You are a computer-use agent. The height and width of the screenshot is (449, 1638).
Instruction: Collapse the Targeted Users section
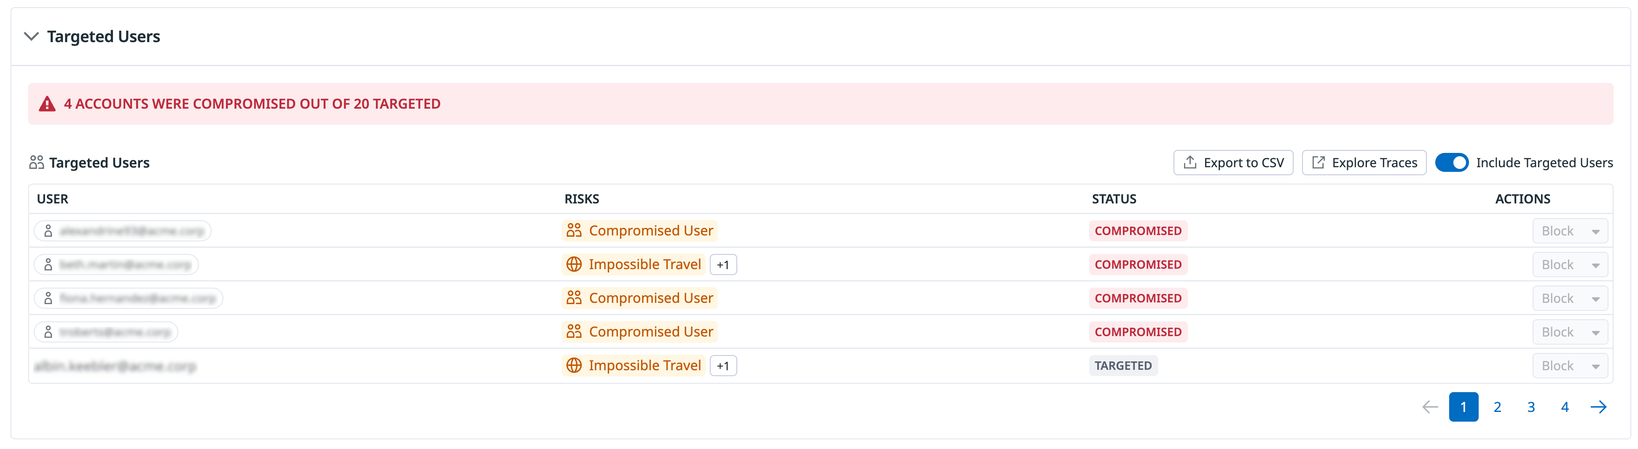[x=30, y=37]
